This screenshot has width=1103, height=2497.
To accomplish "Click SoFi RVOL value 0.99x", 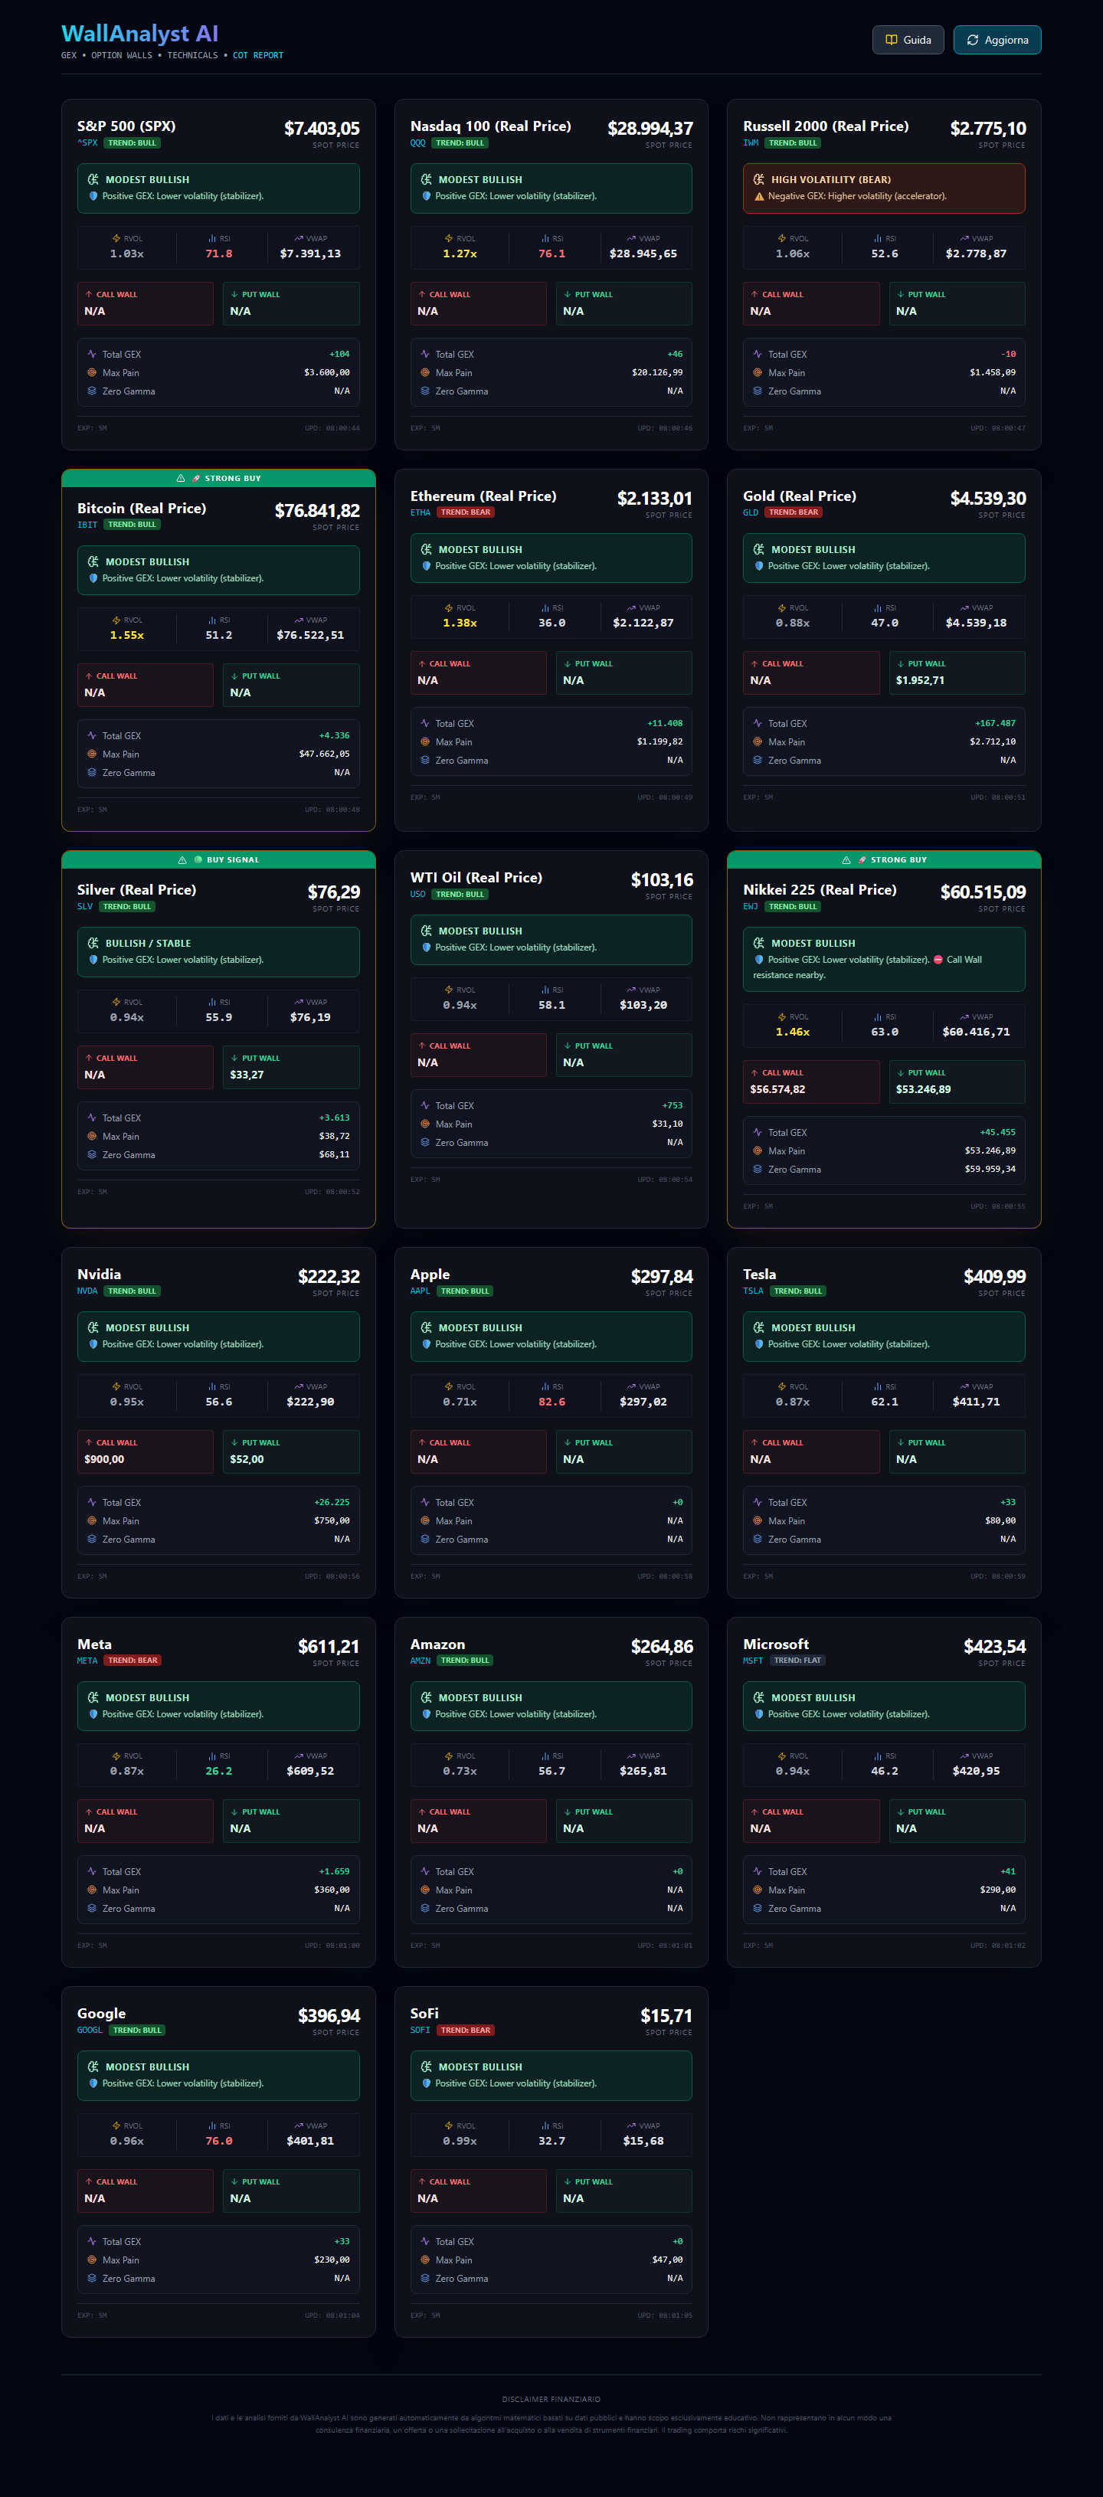I will (x=460, y=2142).
